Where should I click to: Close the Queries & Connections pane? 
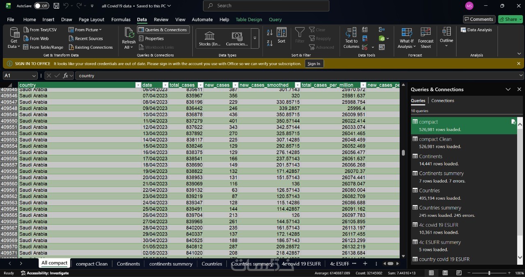pos(519,89)
